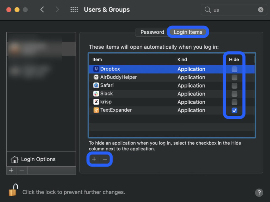Click the krisp application icon
This screenshot has height=202, width=270.
[x=96, y=102]
